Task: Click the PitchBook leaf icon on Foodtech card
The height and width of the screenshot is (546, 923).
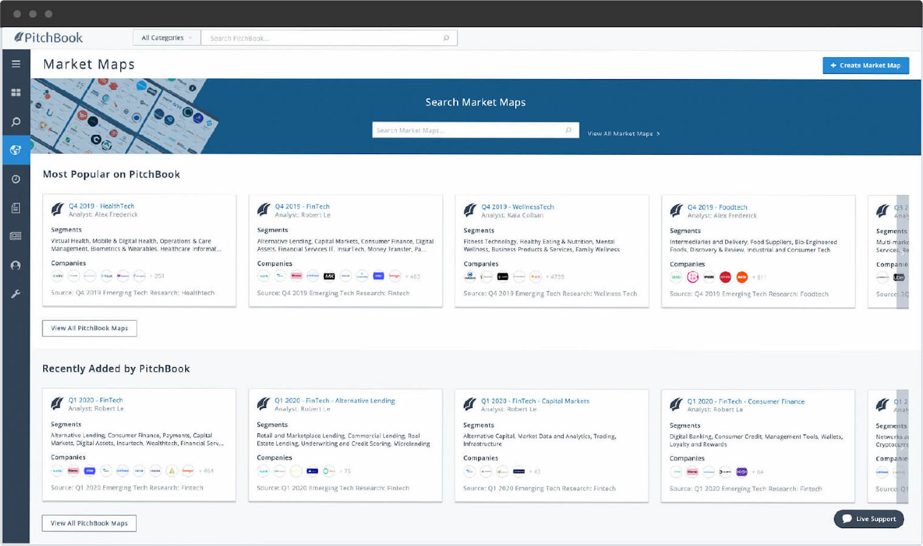Action: tap(676, 210)
